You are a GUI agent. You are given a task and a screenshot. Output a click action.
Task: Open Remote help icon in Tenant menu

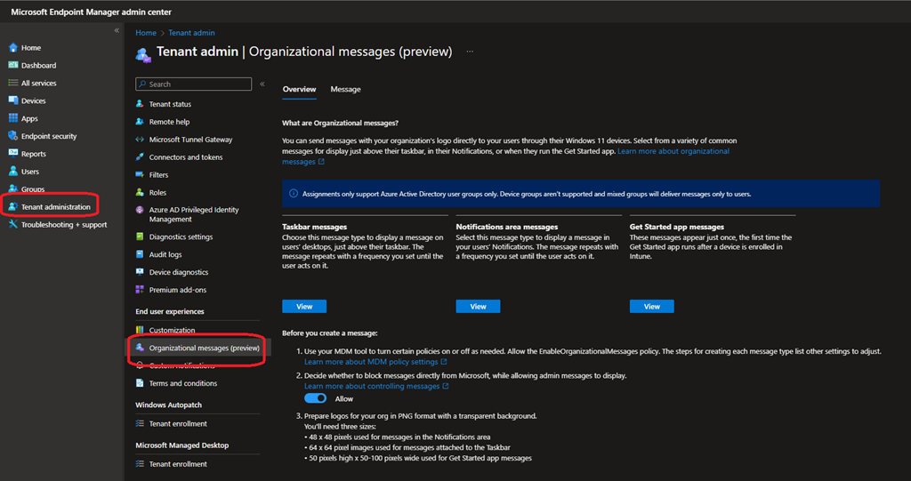click(x=140, y=122)
